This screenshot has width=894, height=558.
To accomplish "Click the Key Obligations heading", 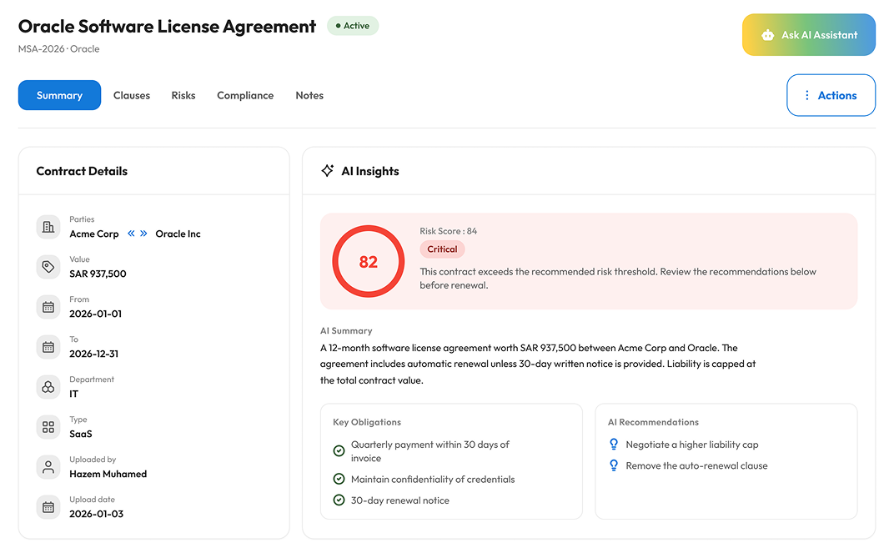I will tap(367, 422).
